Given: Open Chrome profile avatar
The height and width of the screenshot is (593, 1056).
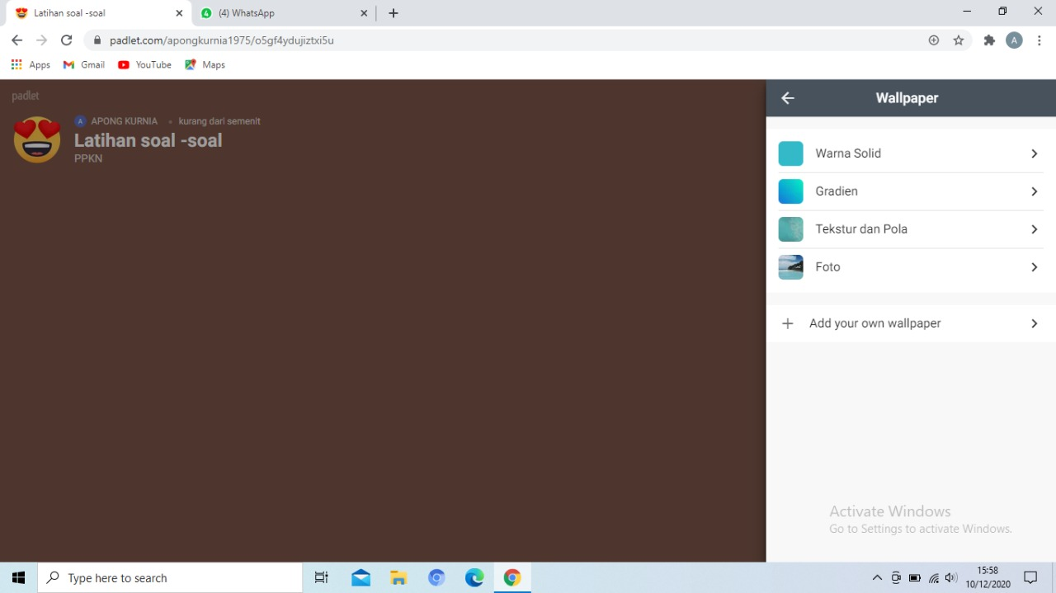Looking at the screenshot, I should tap(1014, 40).
